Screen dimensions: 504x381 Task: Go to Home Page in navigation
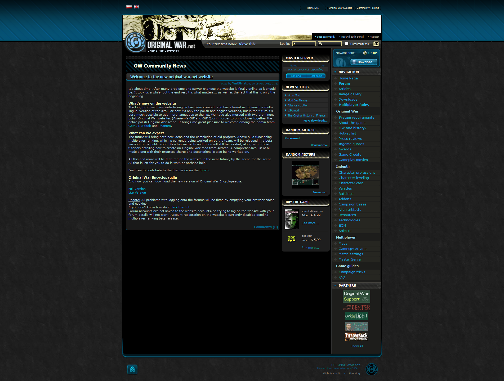coord(348,78)
